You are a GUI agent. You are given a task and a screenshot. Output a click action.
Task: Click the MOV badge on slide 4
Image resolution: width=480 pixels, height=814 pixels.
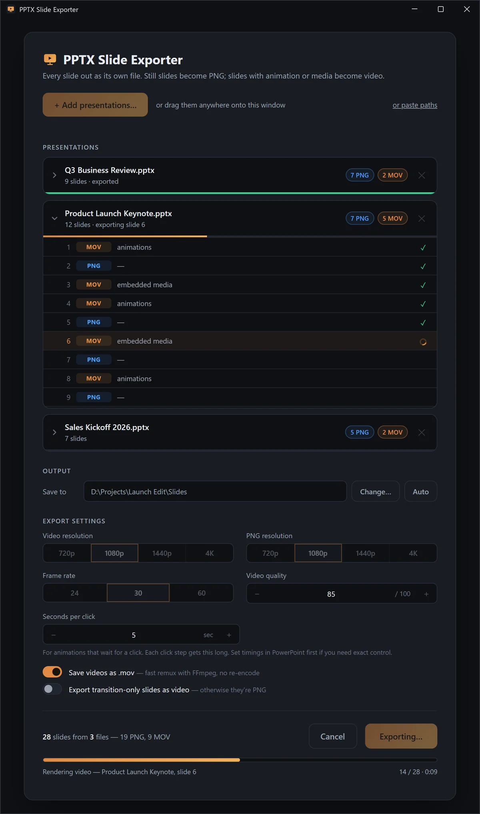(94, 304)
